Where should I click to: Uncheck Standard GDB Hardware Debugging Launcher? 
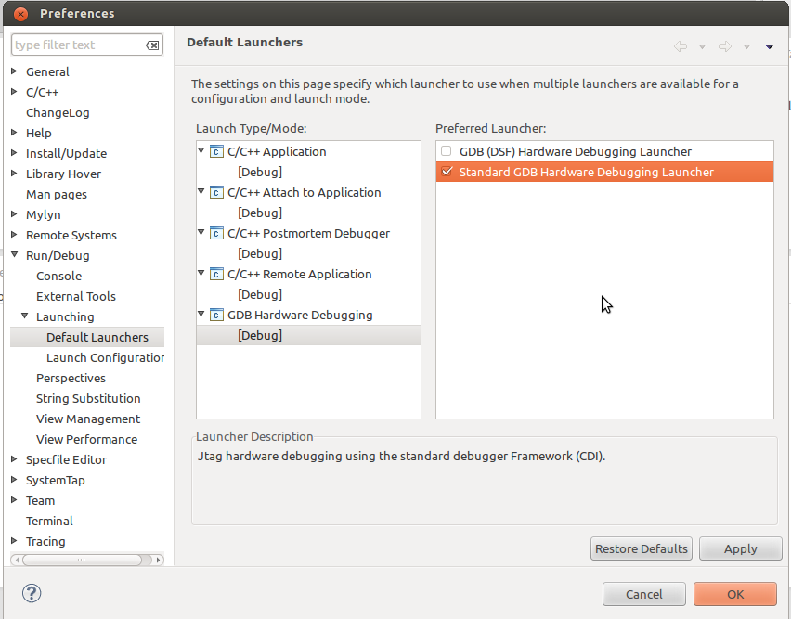[446, 172]
